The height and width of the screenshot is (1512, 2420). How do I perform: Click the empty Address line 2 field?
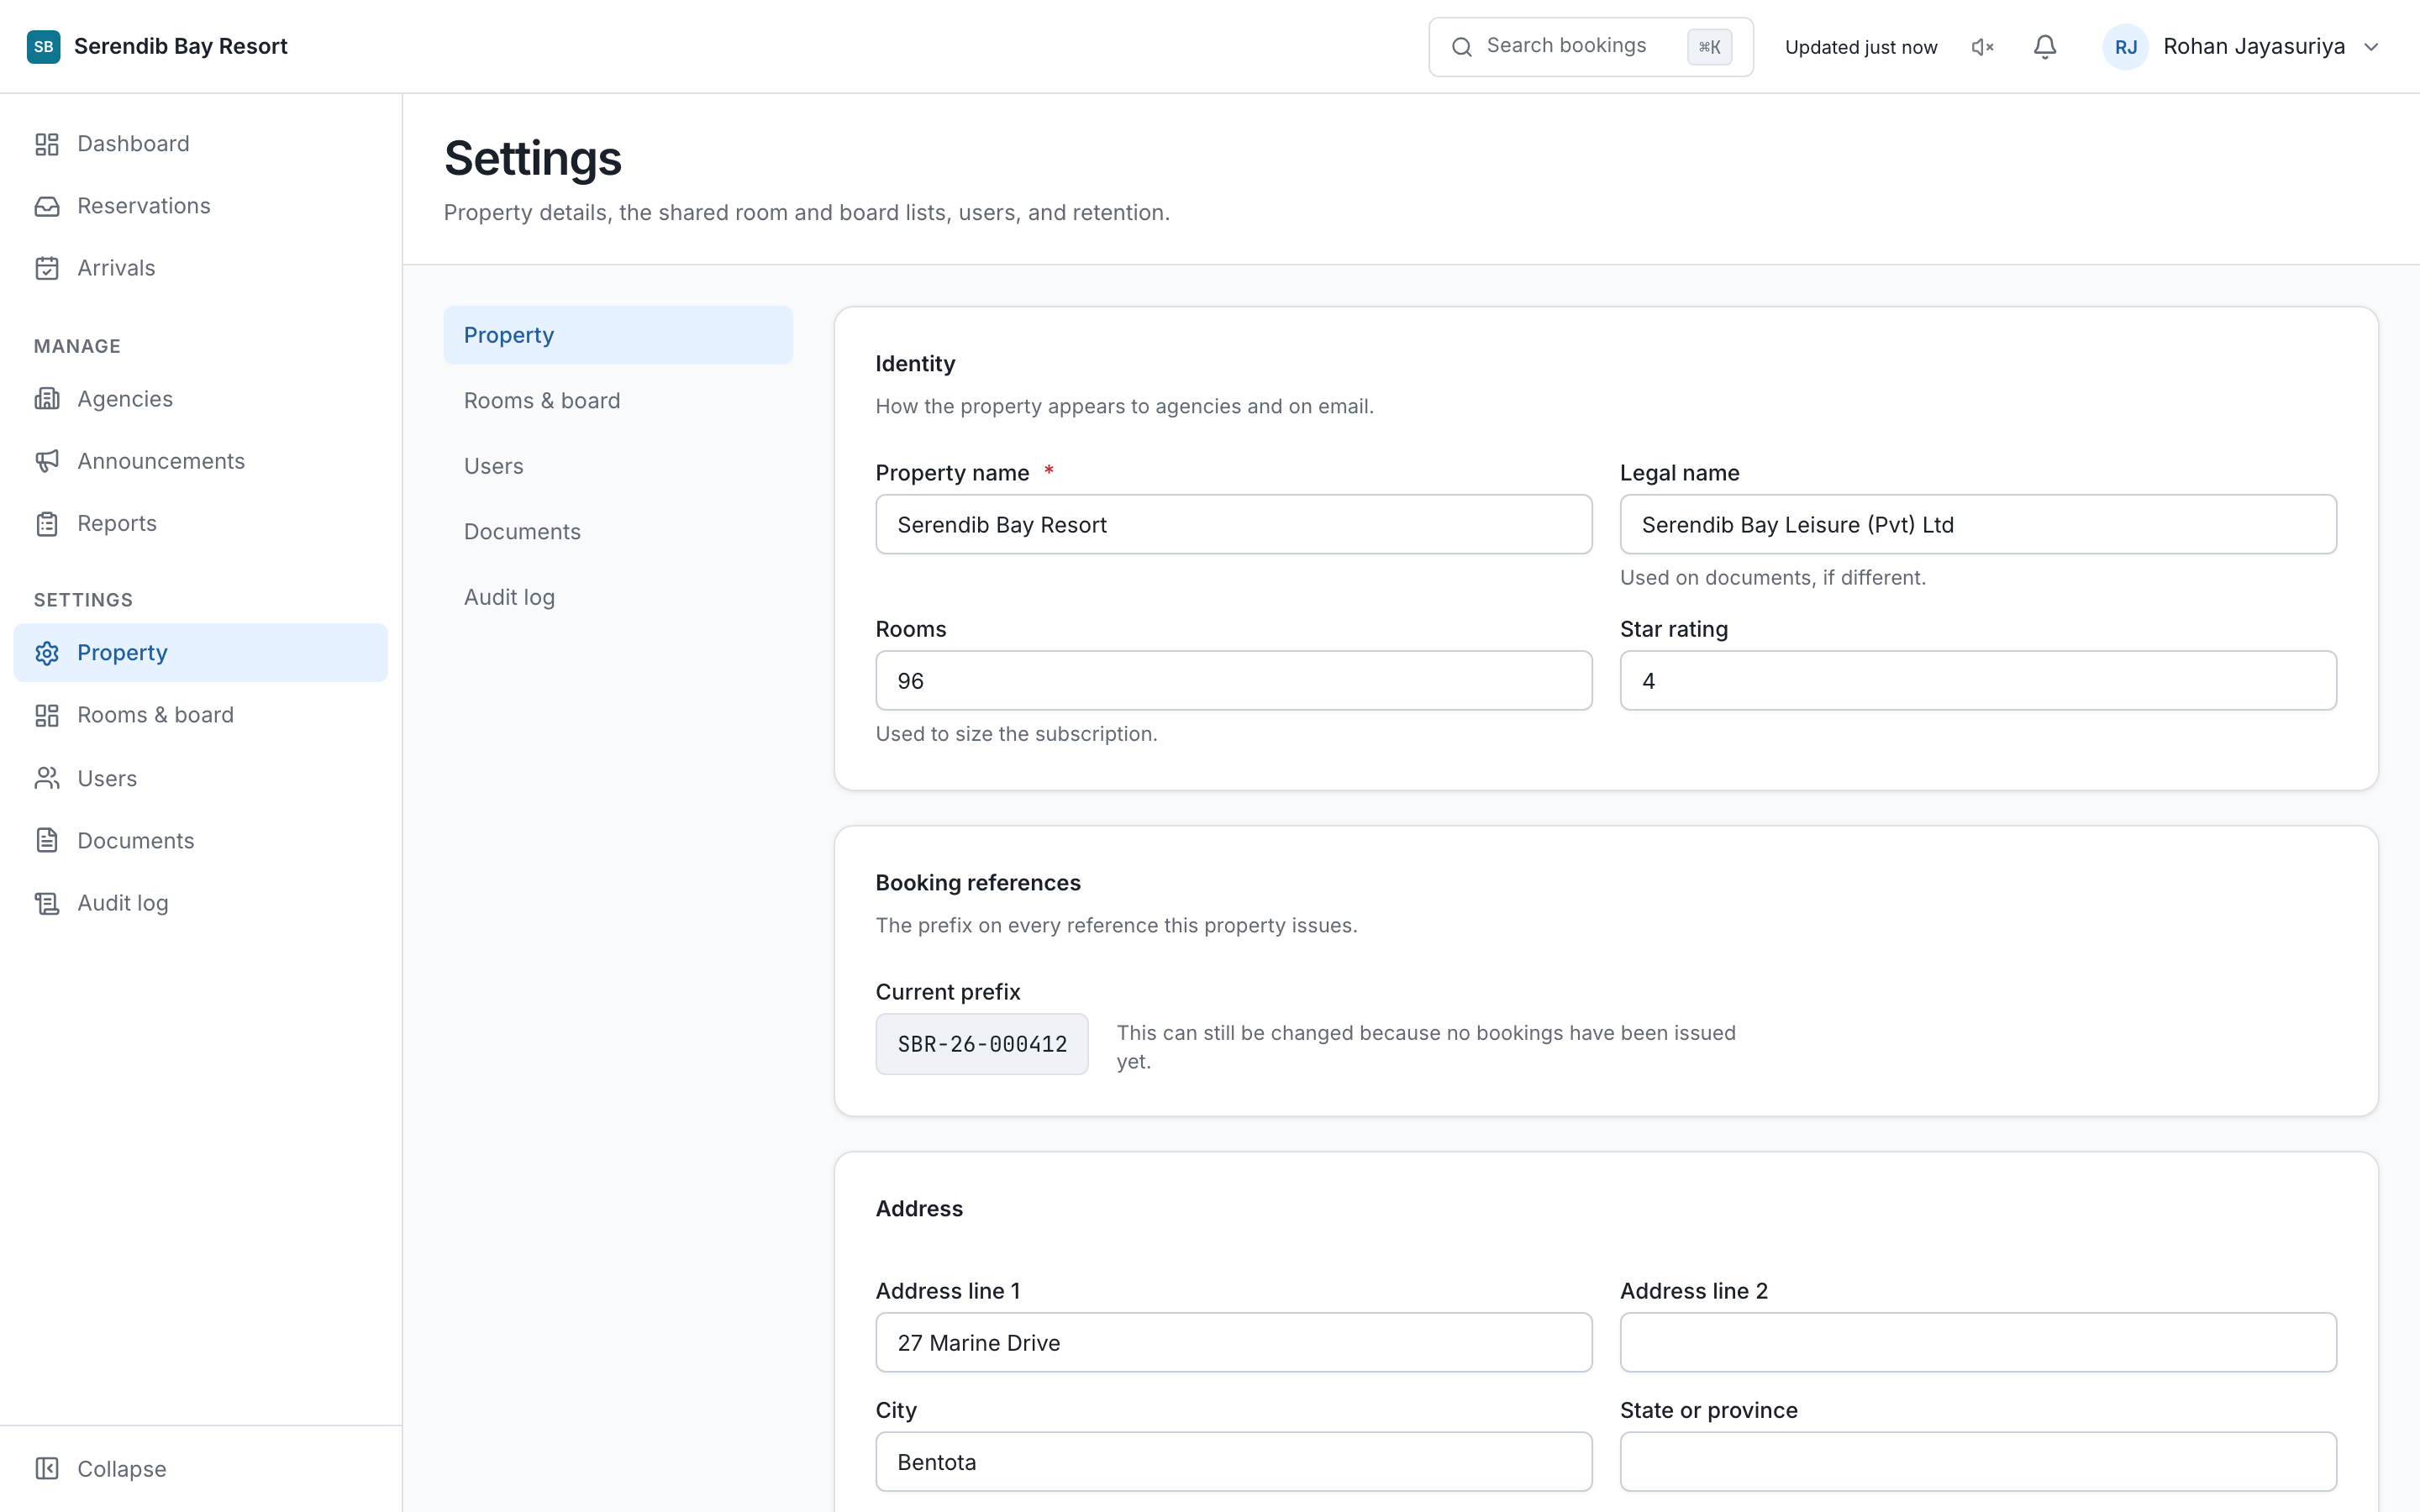coord(1978,1342)
